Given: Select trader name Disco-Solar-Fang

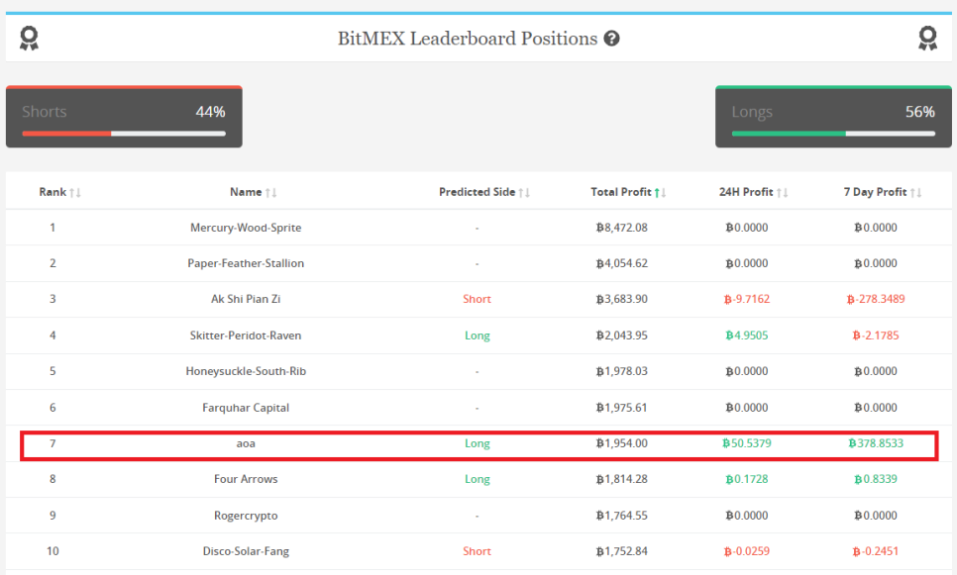Looking at the screenshot, I should pos(246,551).
